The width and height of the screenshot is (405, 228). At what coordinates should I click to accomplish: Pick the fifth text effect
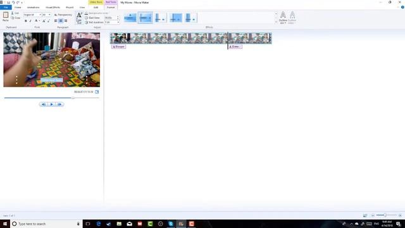click(x=191, y=18)
